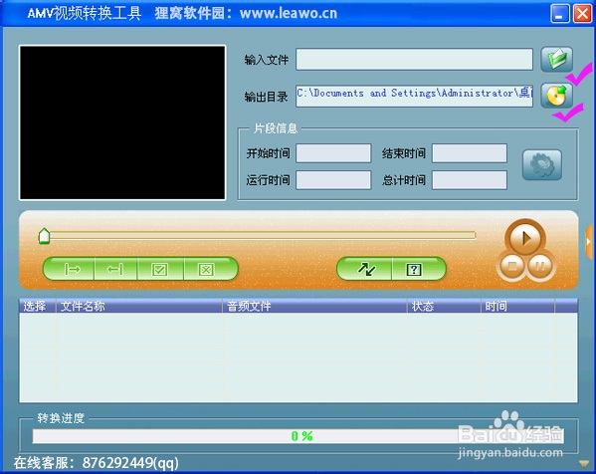Screen dimensions: 596x474
Task: Click the seek slider thumb
Action: point(44,236)
